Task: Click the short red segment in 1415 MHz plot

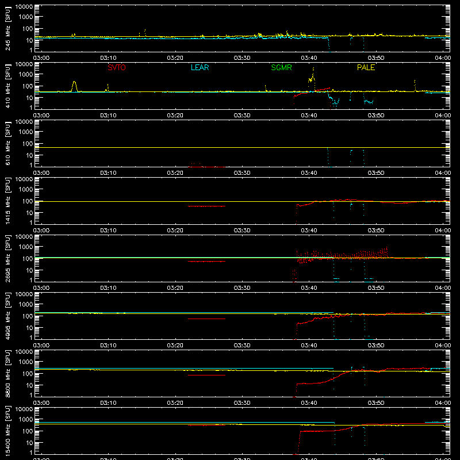Action: [x=206, y=206]
